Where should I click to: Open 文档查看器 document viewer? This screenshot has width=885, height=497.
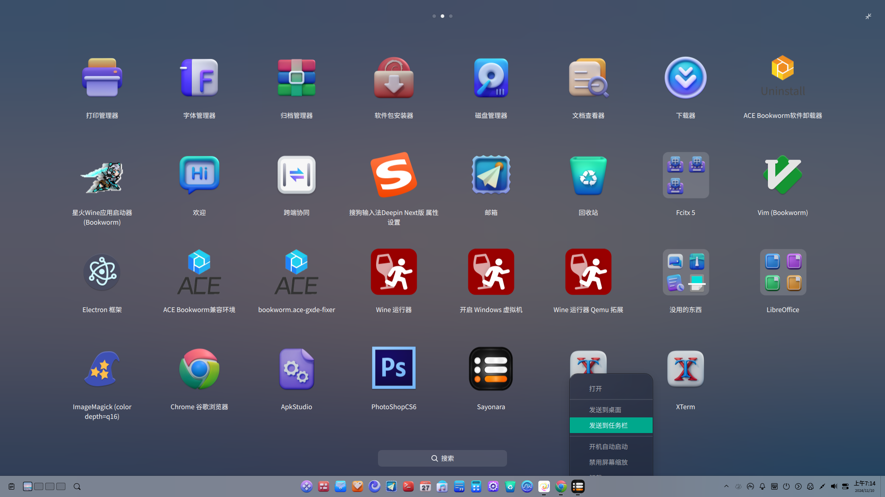pos(588,77)
